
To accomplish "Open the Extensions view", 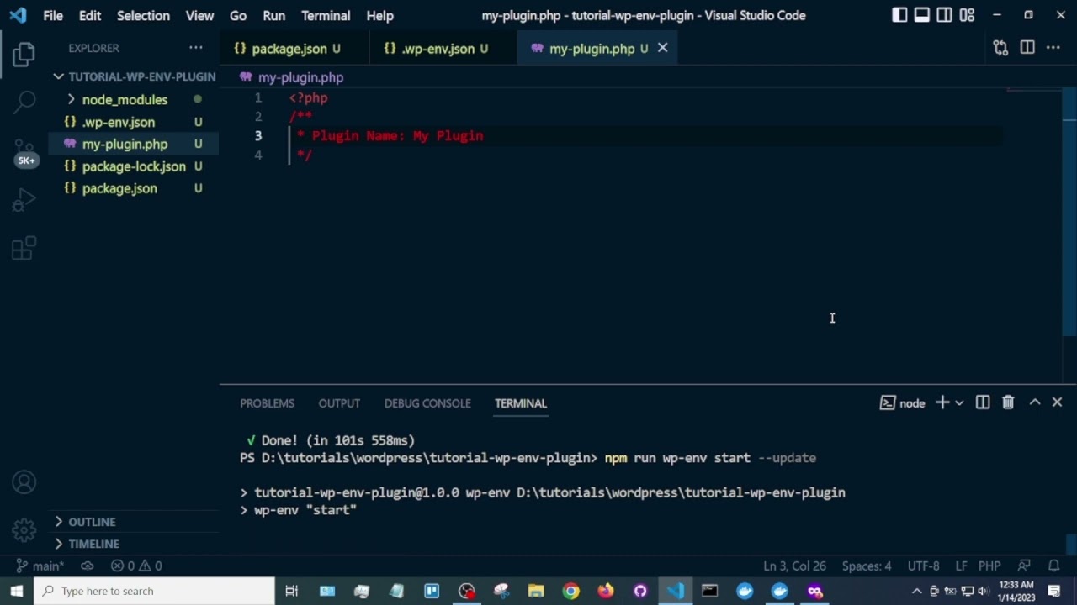I will (24, 248).
